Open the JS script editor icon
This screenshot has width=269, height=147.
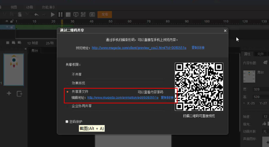point(92,14)
